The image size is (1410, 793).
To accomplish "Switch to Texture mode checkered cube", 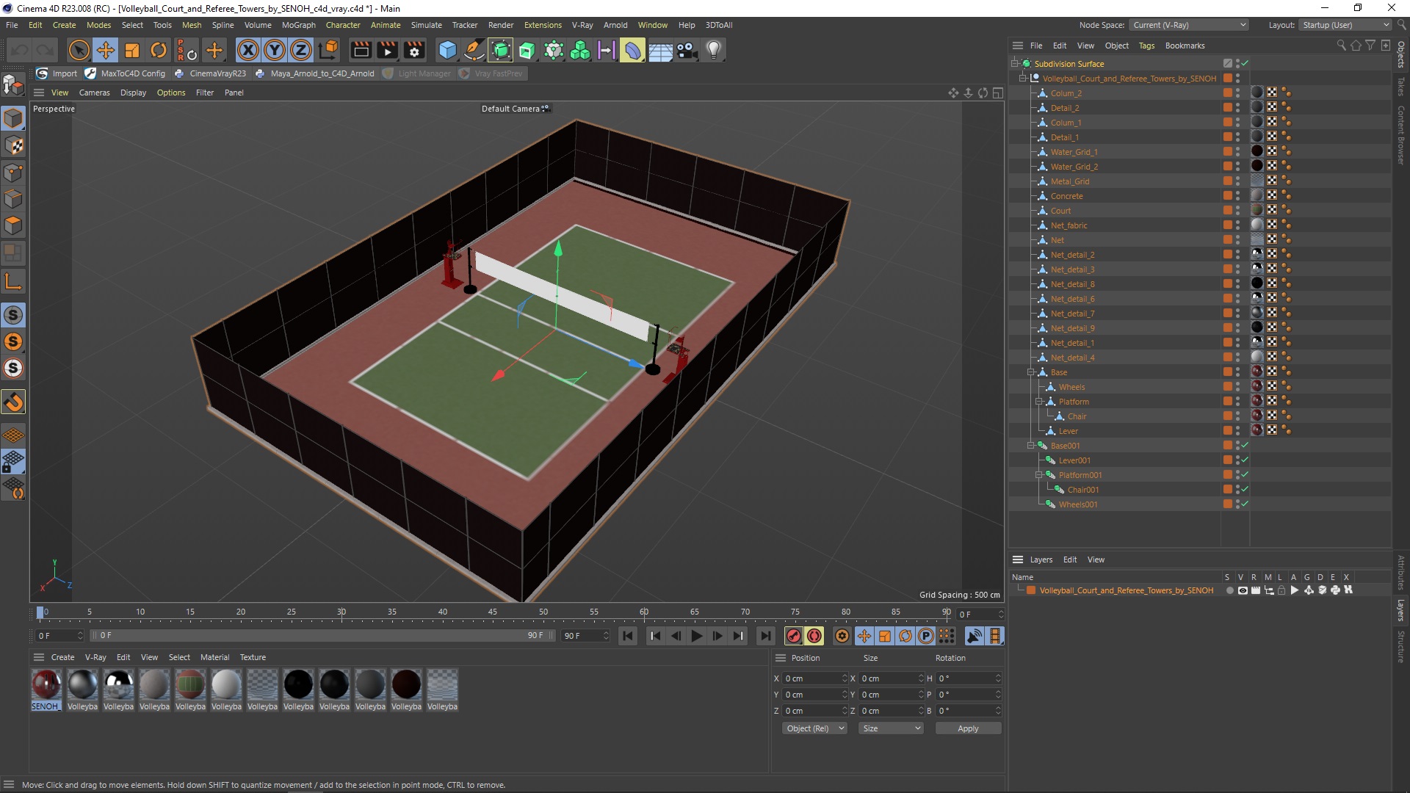I will (x=13, y=145).
